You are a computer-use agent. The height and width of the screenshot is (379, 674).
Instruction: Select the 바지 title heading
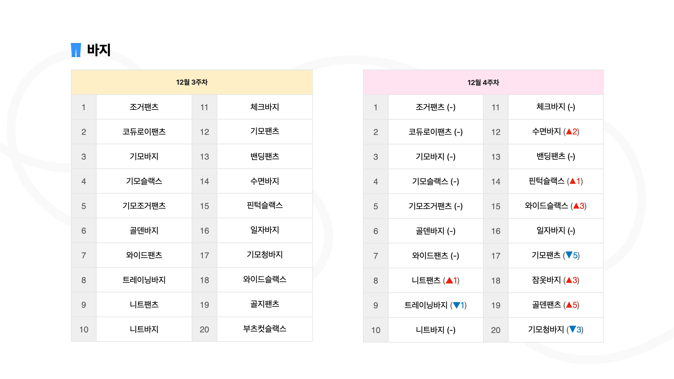99,50
